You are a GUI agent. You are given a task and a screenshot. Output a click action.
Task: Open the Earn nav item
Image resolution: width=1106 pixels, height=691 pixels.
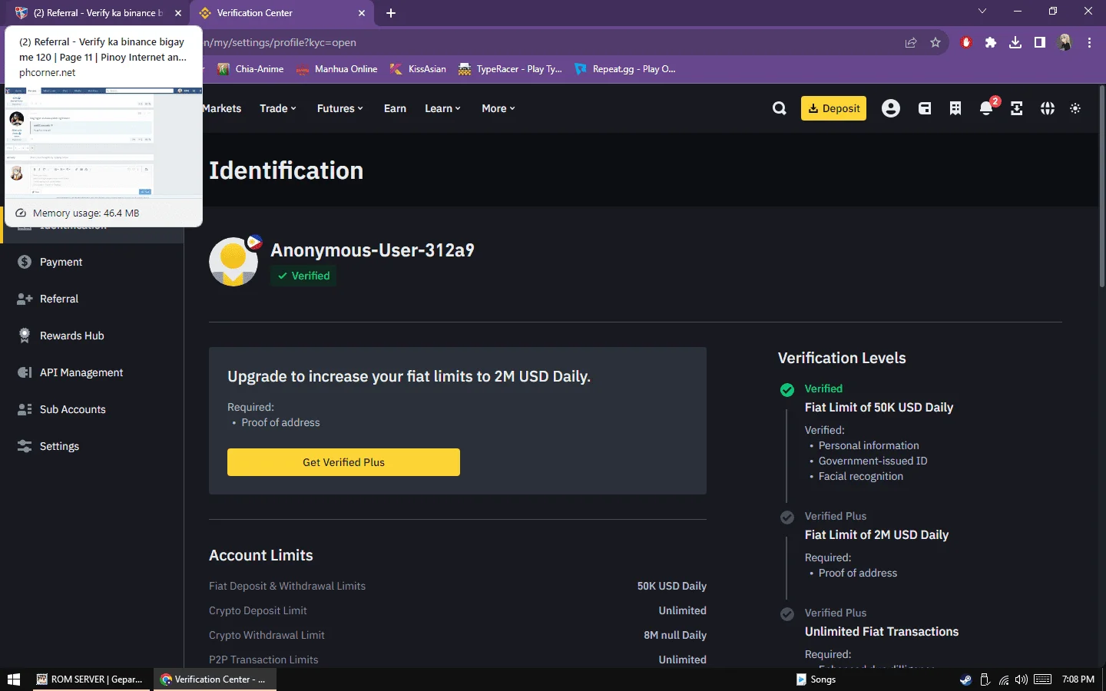(395, 108)
